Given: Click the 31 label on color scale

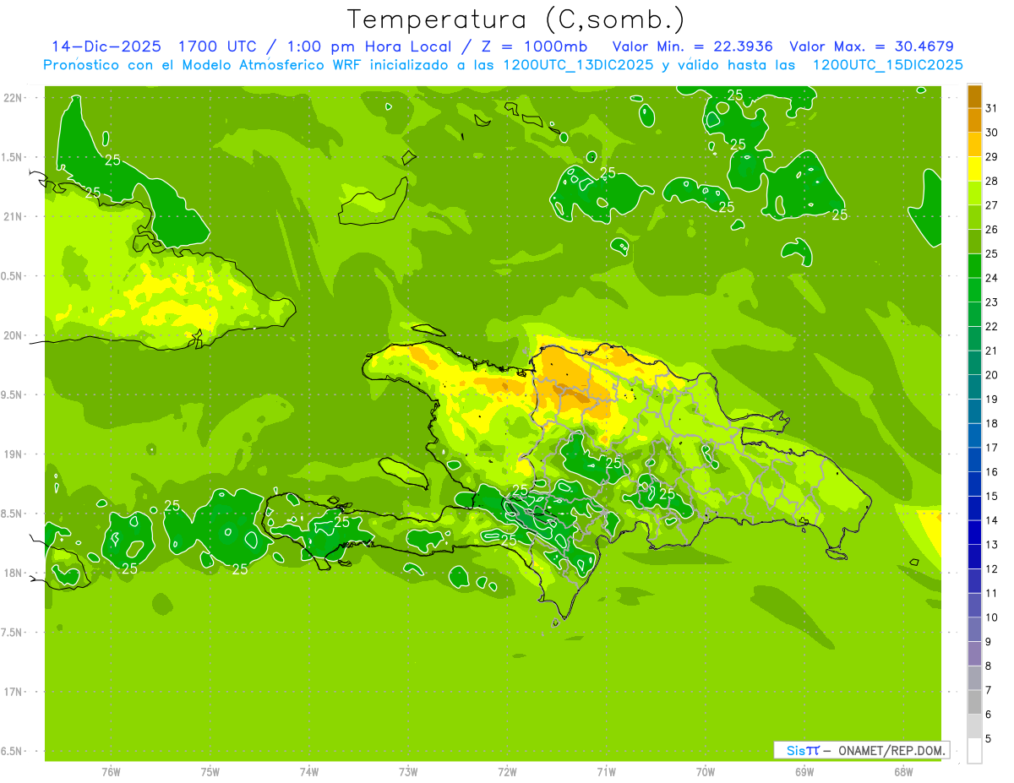Looking at the screenshot, I should (x=992, y=108).
